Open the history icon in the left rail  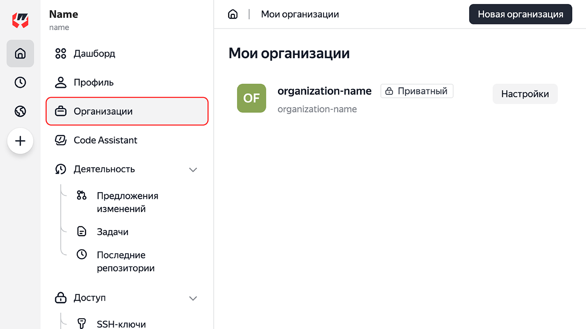pos(20,82)
